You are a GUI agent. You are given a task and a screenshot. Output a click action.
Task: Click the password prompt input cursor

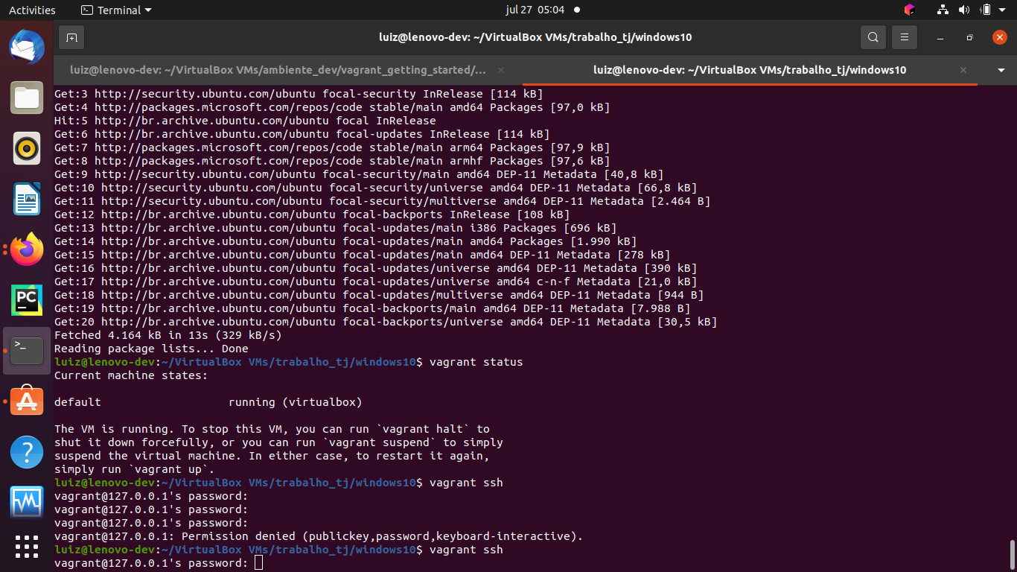click(259, 563)
